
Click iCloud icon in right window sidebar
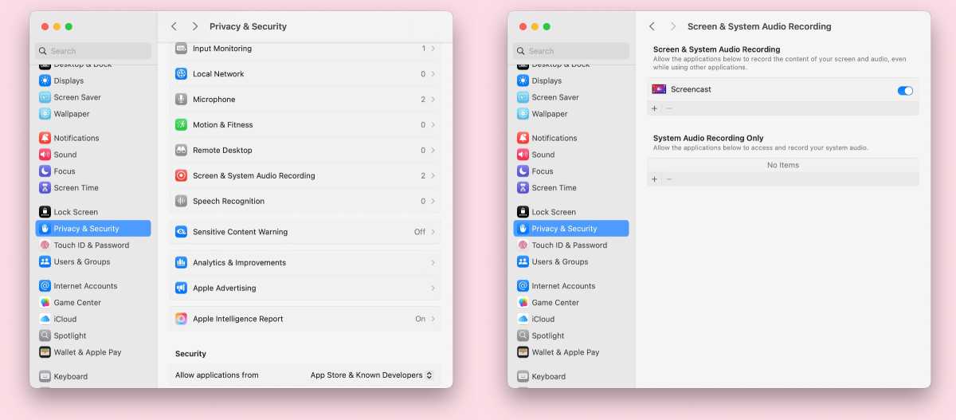[523, 320]
